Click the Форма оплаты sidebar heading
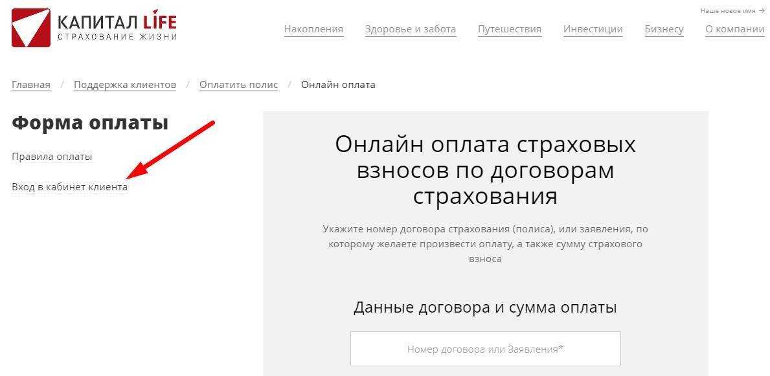 point(90,123)
